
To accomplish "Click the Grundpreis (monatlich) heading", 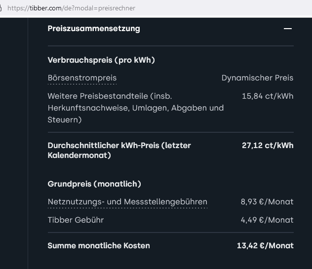I will pos(94,184).
